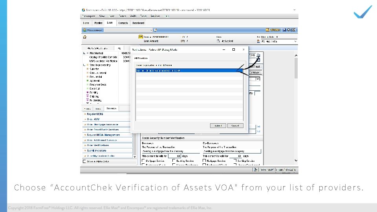
Task: Click the Not Locked rate lock icon
Action: pyautogui.click(x=218, y=41)
